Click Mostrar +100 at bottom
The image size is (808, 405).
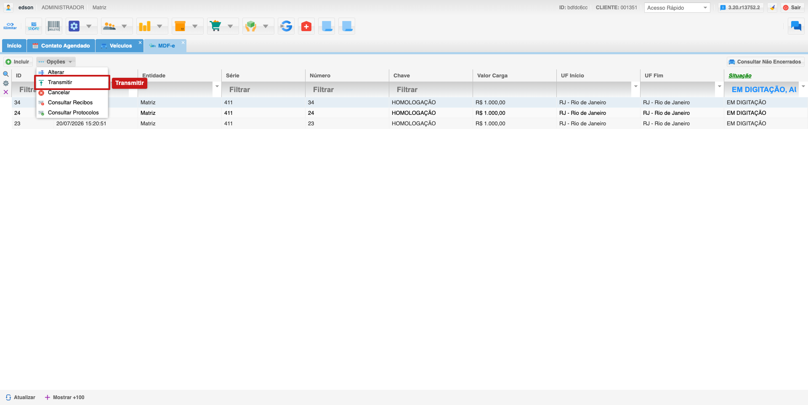pos(65,397)
